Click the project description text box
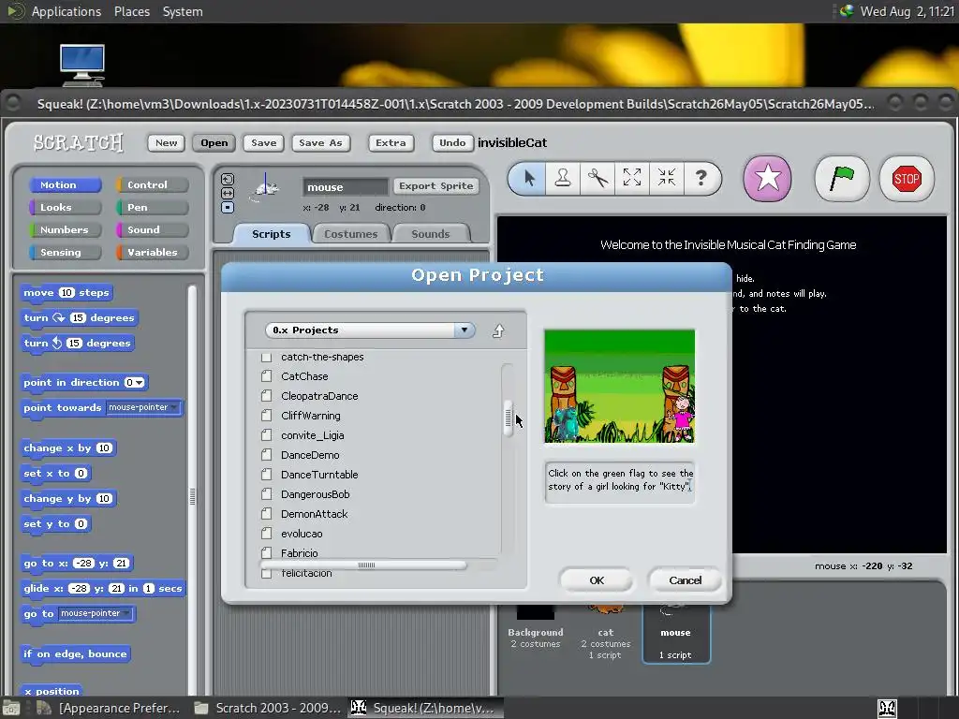Screen dimensions: 959x719 tap(620, 482)
